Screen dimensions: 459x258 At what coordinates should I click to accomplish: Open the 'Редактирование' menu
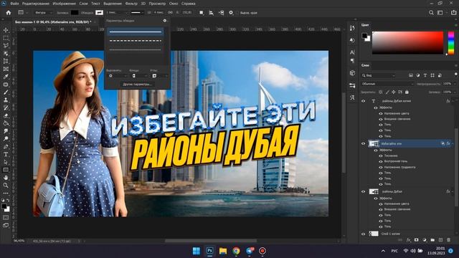click(x=35, y=4)
